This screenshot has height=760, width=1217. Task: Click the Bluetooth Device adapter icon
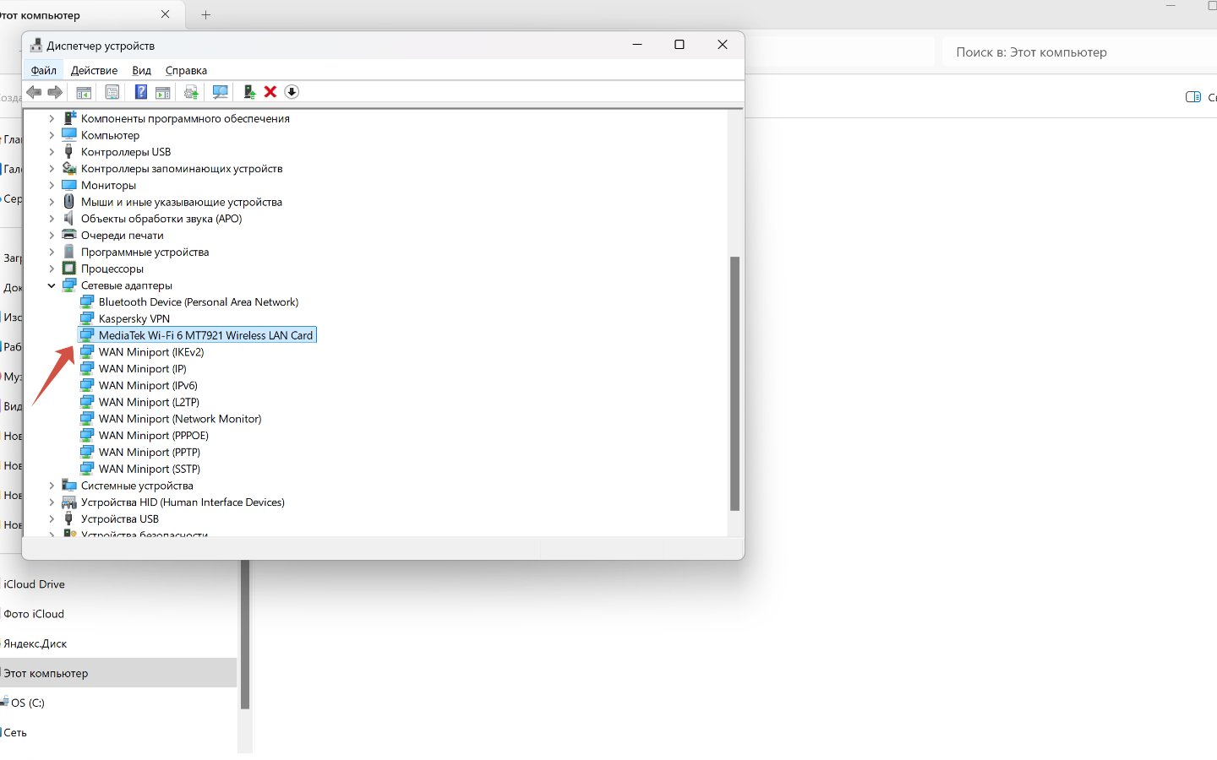pyautogui.click(x=87, y=301)
